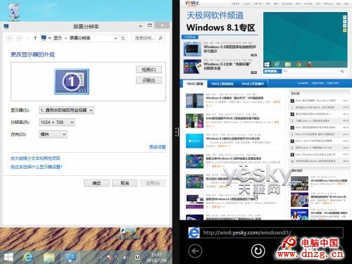Open first featured article thumbnail under Windows 8.1专区
Image resolution: width=352 pixels, height=264 pixels.
pos(192,49)
